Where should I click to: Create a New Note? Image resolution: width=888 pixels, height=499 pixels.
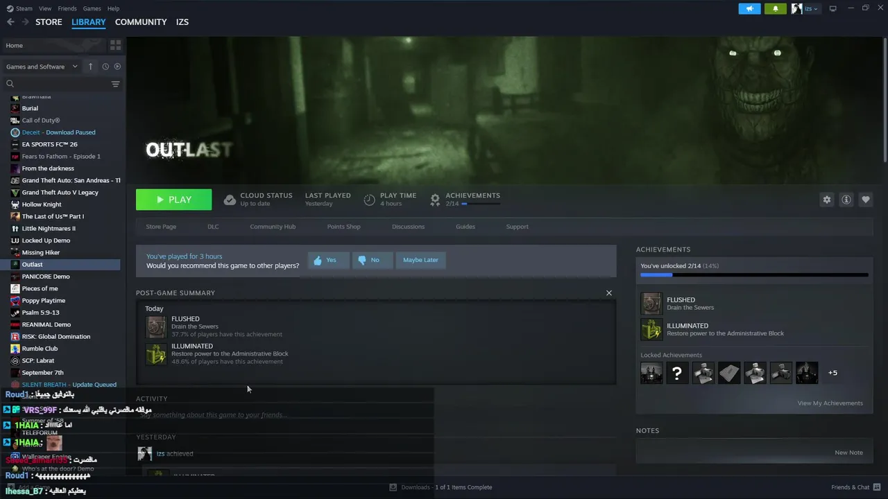(x=848, y=453)
